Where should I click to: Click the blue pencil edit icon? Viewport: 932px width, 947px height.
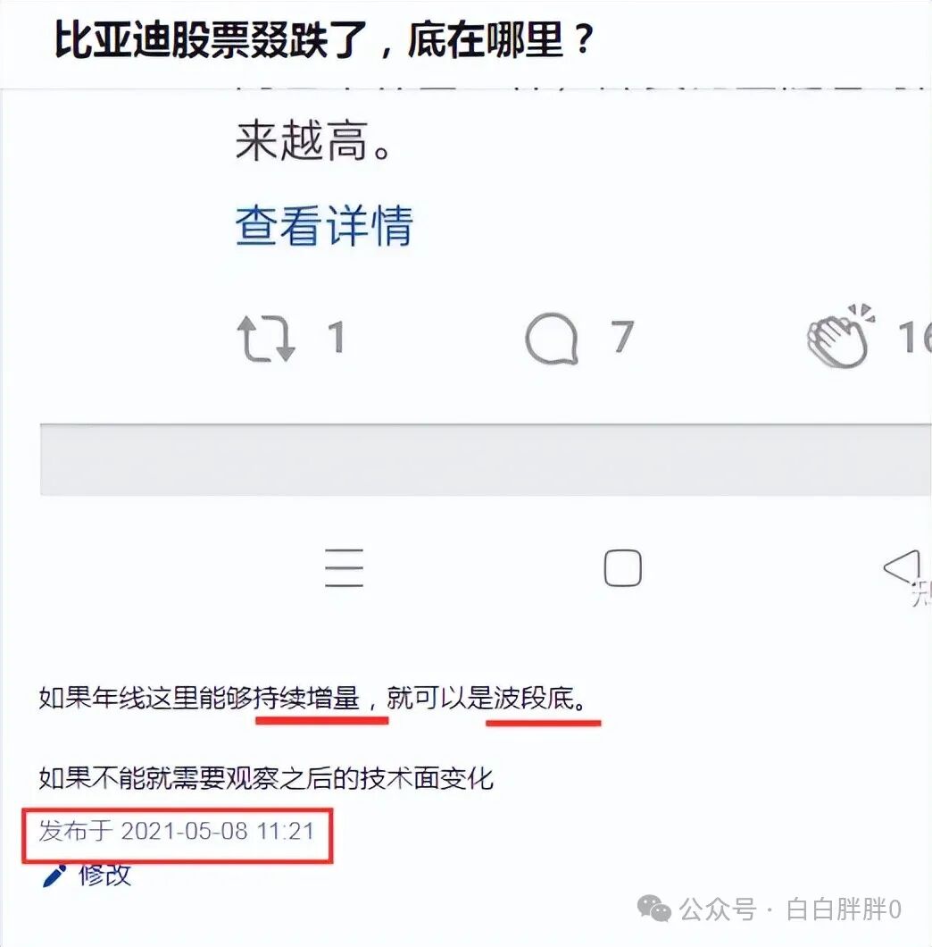pyautogui.click(x=54, y=876)
